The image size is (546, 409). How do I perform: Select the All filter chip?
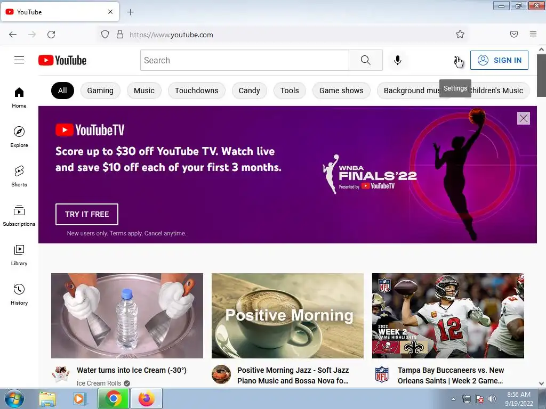pos(63,91)
